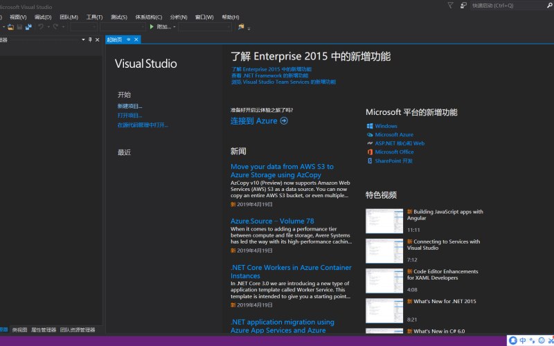Open the combo box right of 附加
Screen dimensions: 554x346
coord(205,27)
